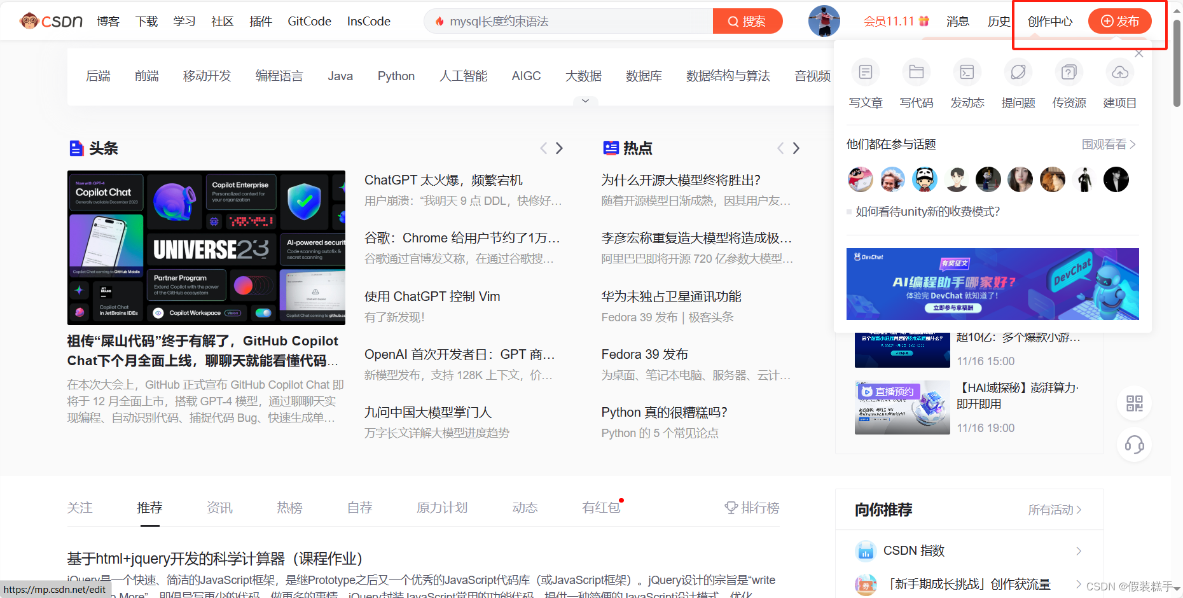Select the Python category
1183x598 pixels.
[x=396, y=76]
